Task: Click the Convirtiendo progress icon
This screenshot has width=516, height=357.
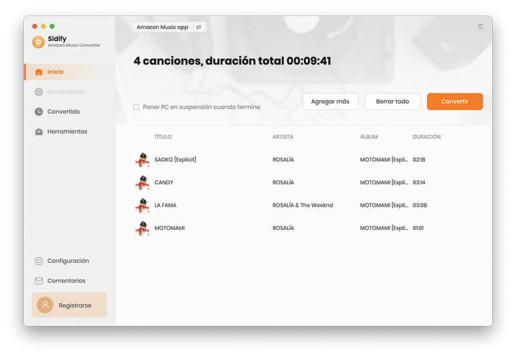Action: [x=39, y=92]
